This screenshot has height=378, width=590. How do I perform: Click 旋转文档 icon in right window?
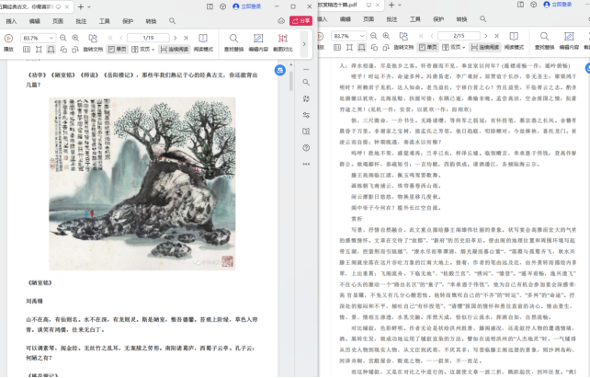403,36
